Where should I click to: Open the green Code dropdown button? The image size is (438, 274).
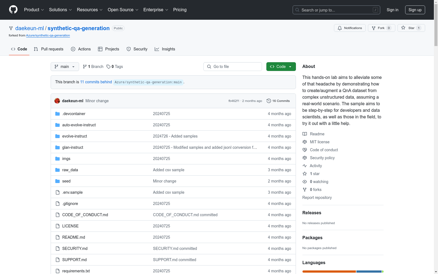coord(281,67)
